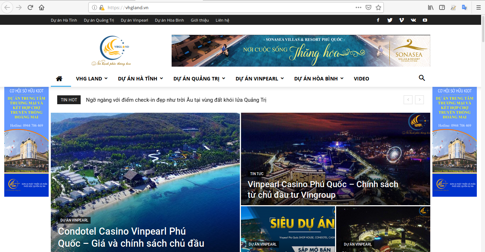Go back to the previous page
Viewport: 485px width, 252px height.
pyautogui.click(x=7, y=7)
